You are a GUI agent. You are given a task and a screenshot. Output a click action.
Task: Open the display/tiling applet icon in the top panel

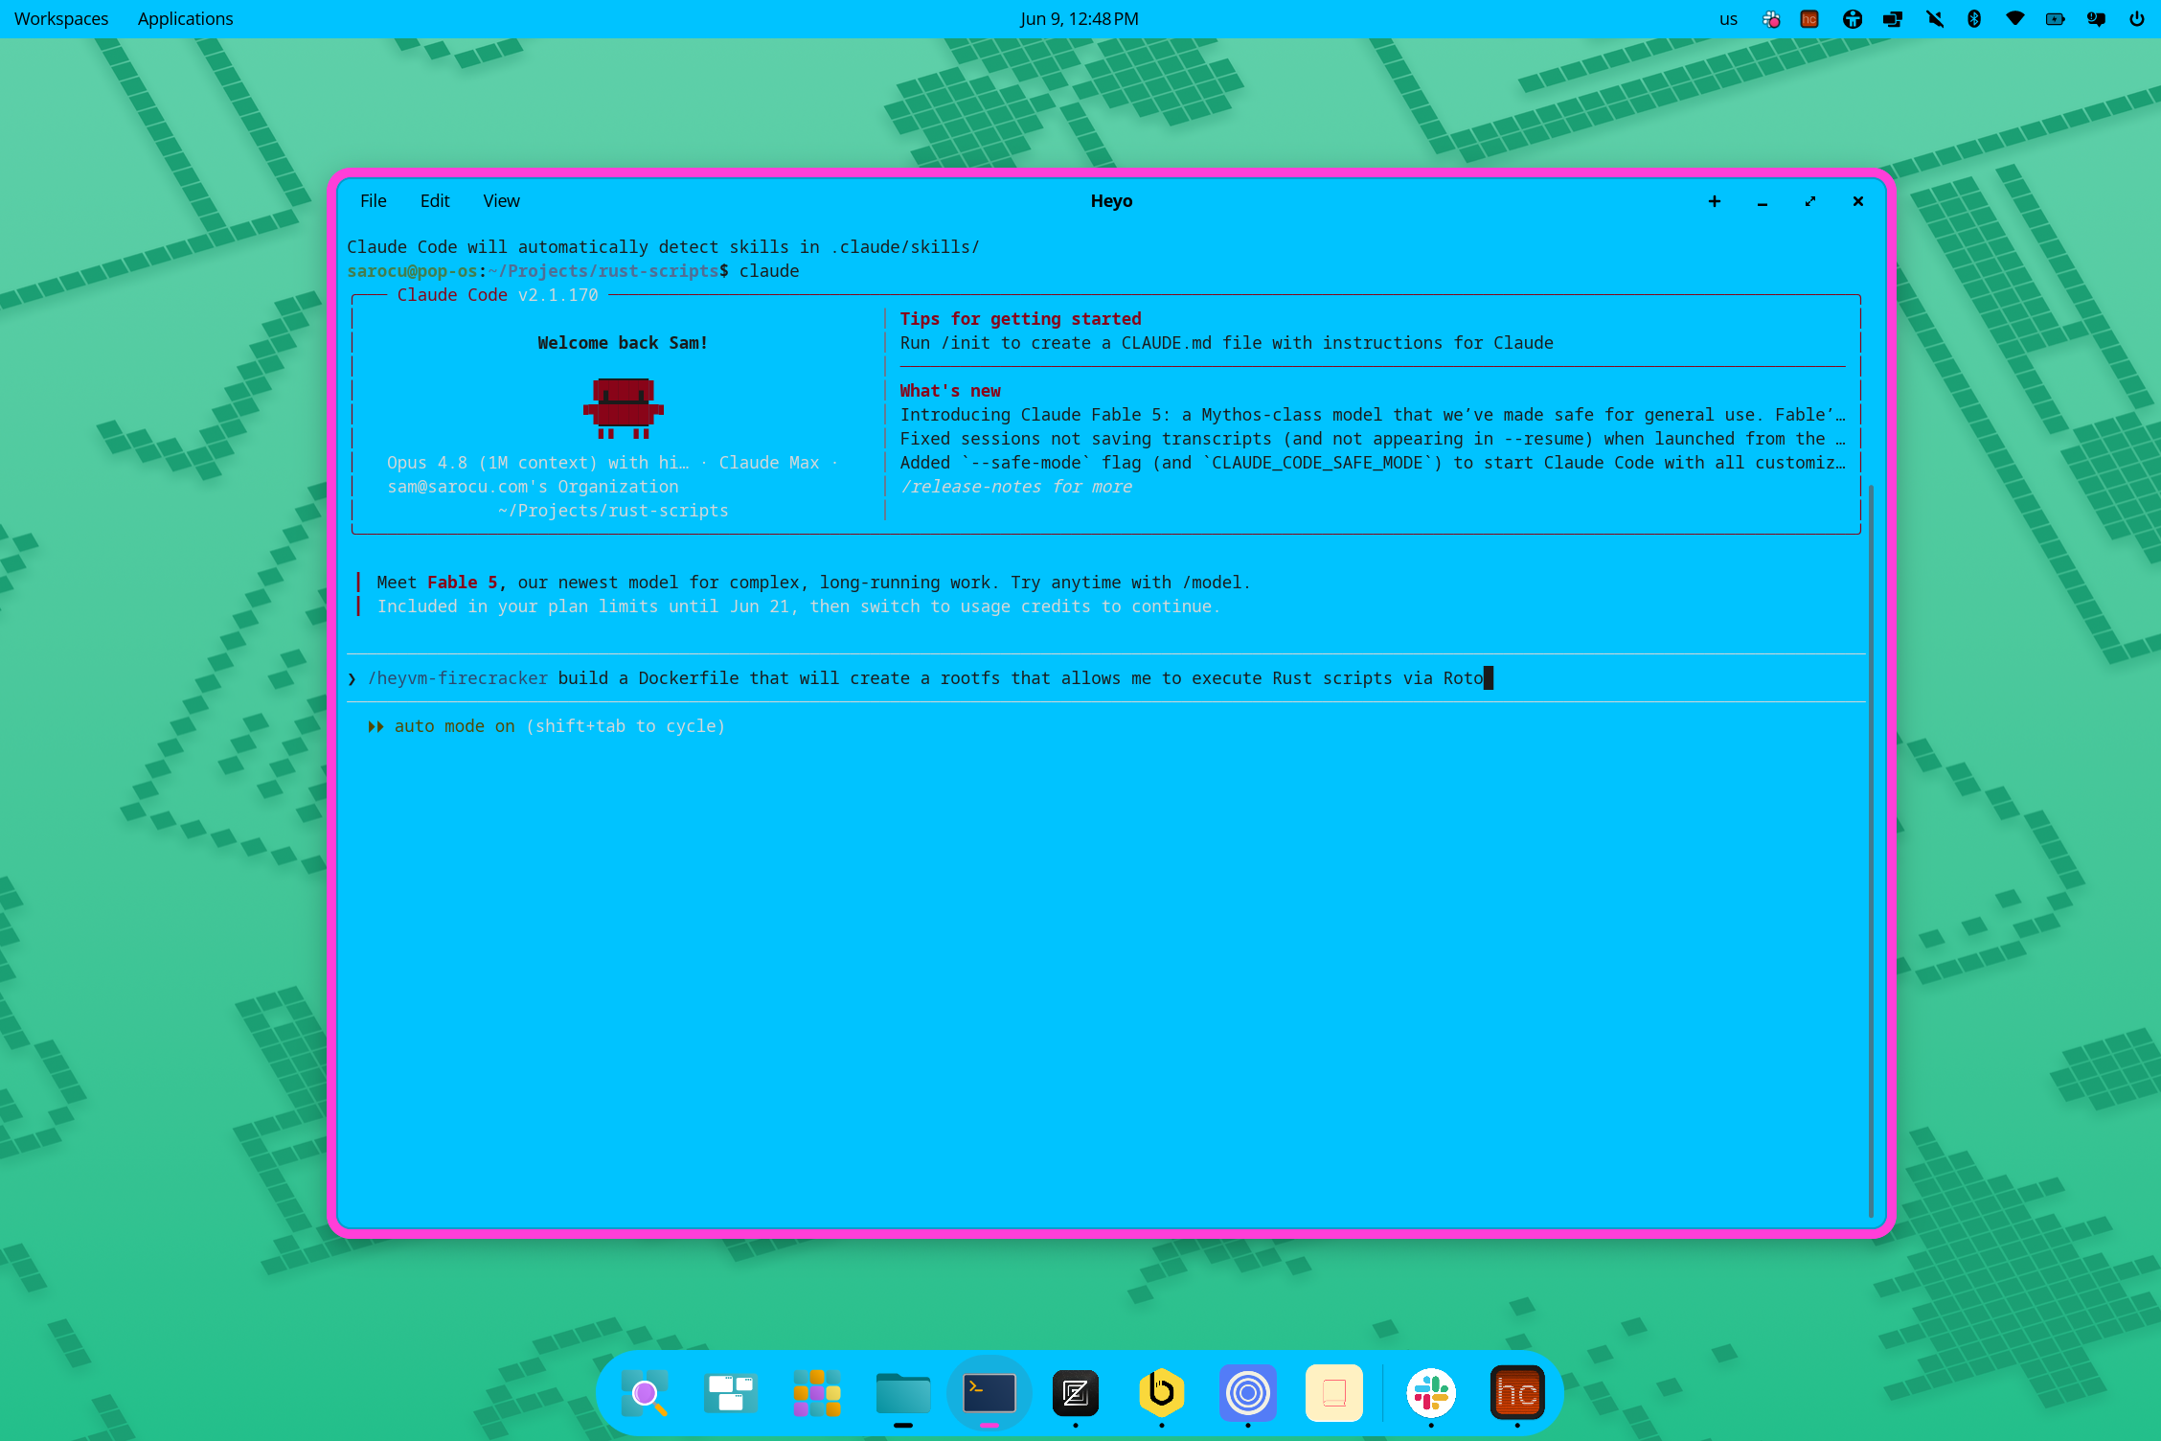(1893, 19)
